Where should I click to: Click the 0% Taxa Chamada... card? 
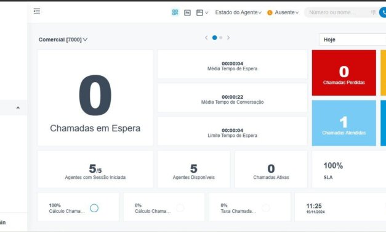click(x=250, y=207)
